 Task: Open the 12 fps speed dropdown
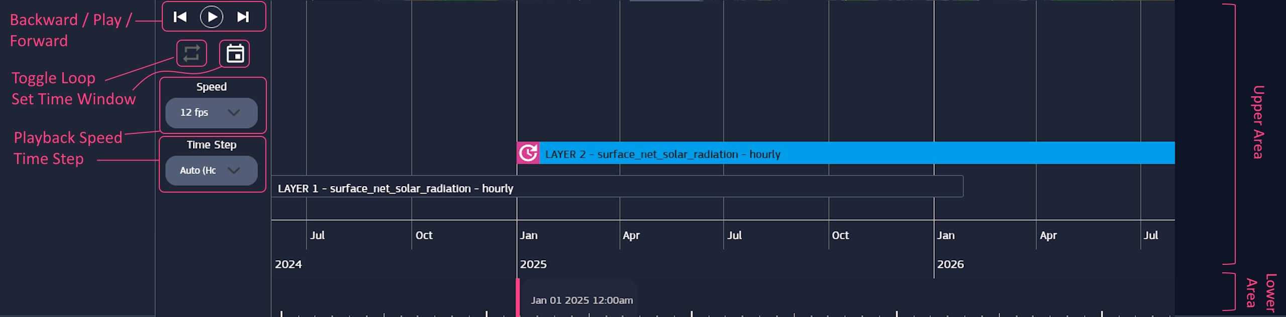click(x=211, y=112)
